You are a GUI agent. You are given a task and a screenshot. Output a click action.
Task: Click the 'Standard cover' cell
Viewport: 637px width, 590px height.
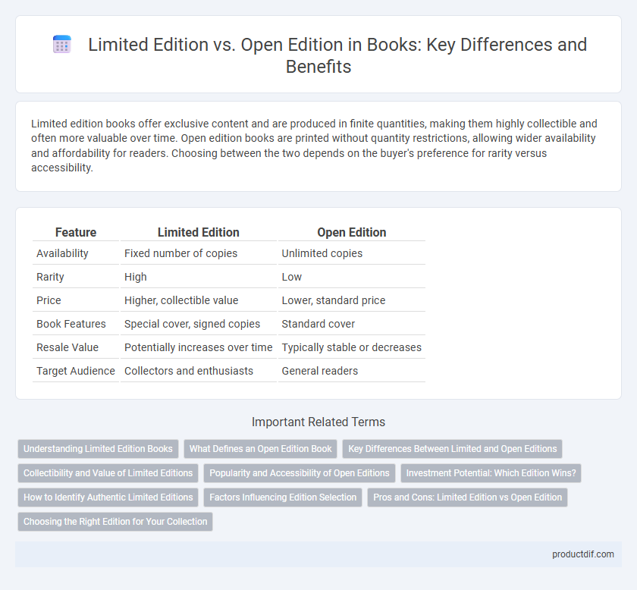[x=318, y=324]
